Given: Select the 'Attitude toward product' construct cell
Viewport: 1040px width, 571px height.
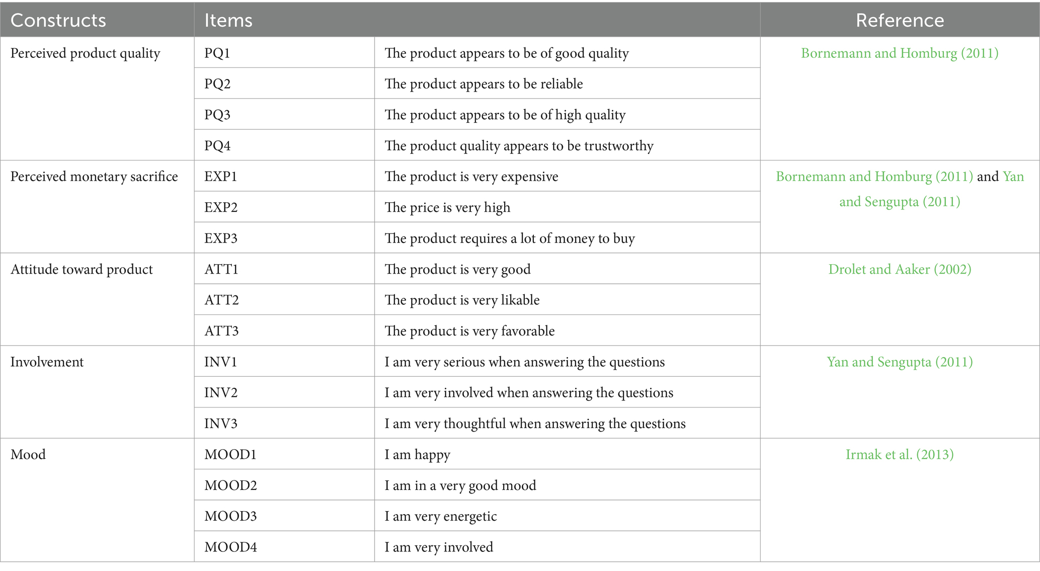Looking at the screenshot, I should tap(97, 299).
